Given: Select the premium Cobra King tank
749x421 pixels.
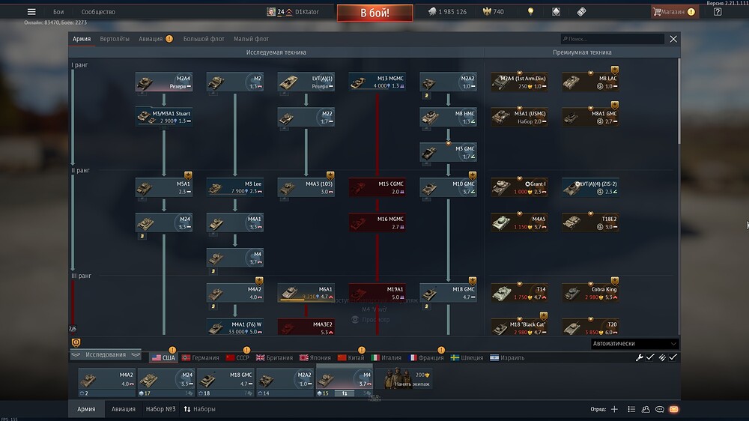Looking at the screenshot, I should (x=590, y=293).
